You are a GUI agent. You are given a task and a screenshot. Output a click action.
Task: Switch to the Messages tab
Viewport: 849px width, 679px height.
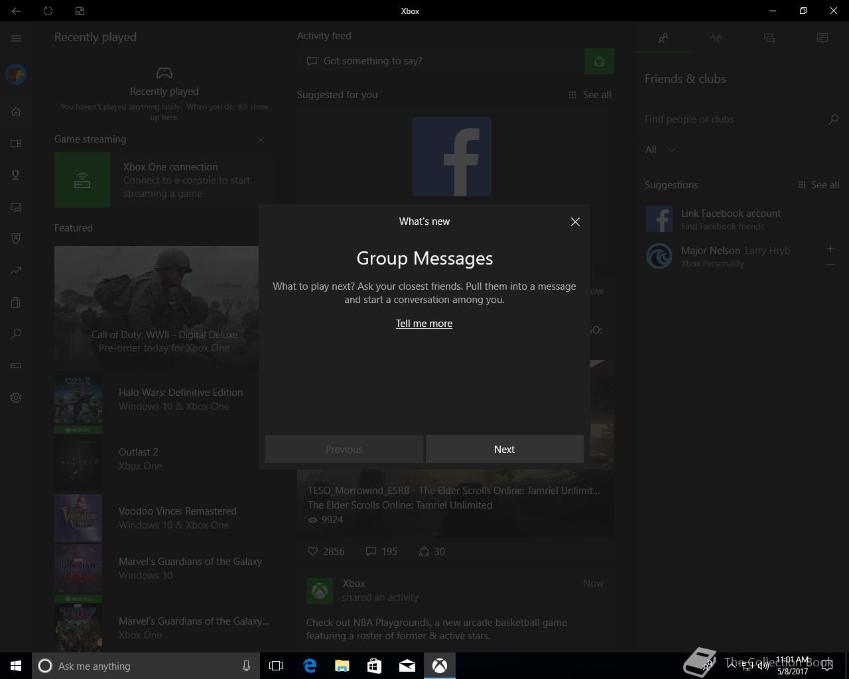click(x=769, y=38)
